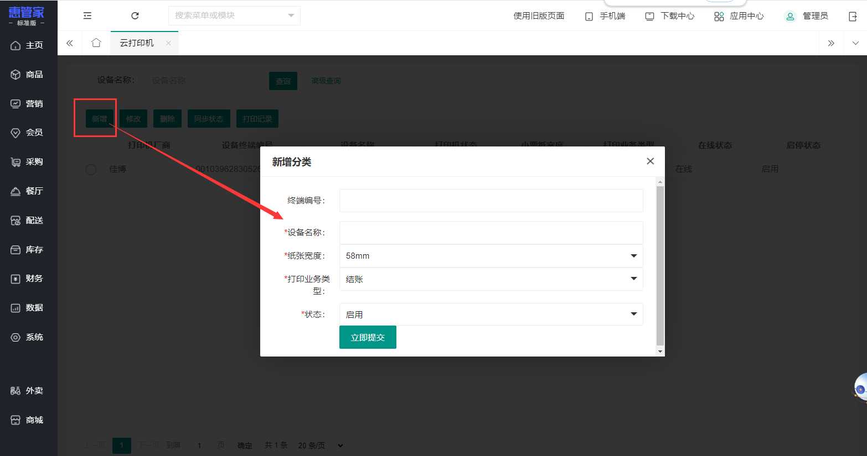The height and width of the screenshot is (456, 867).
Task: Open 高级查询 advanced search link
Action: point(326,81)
